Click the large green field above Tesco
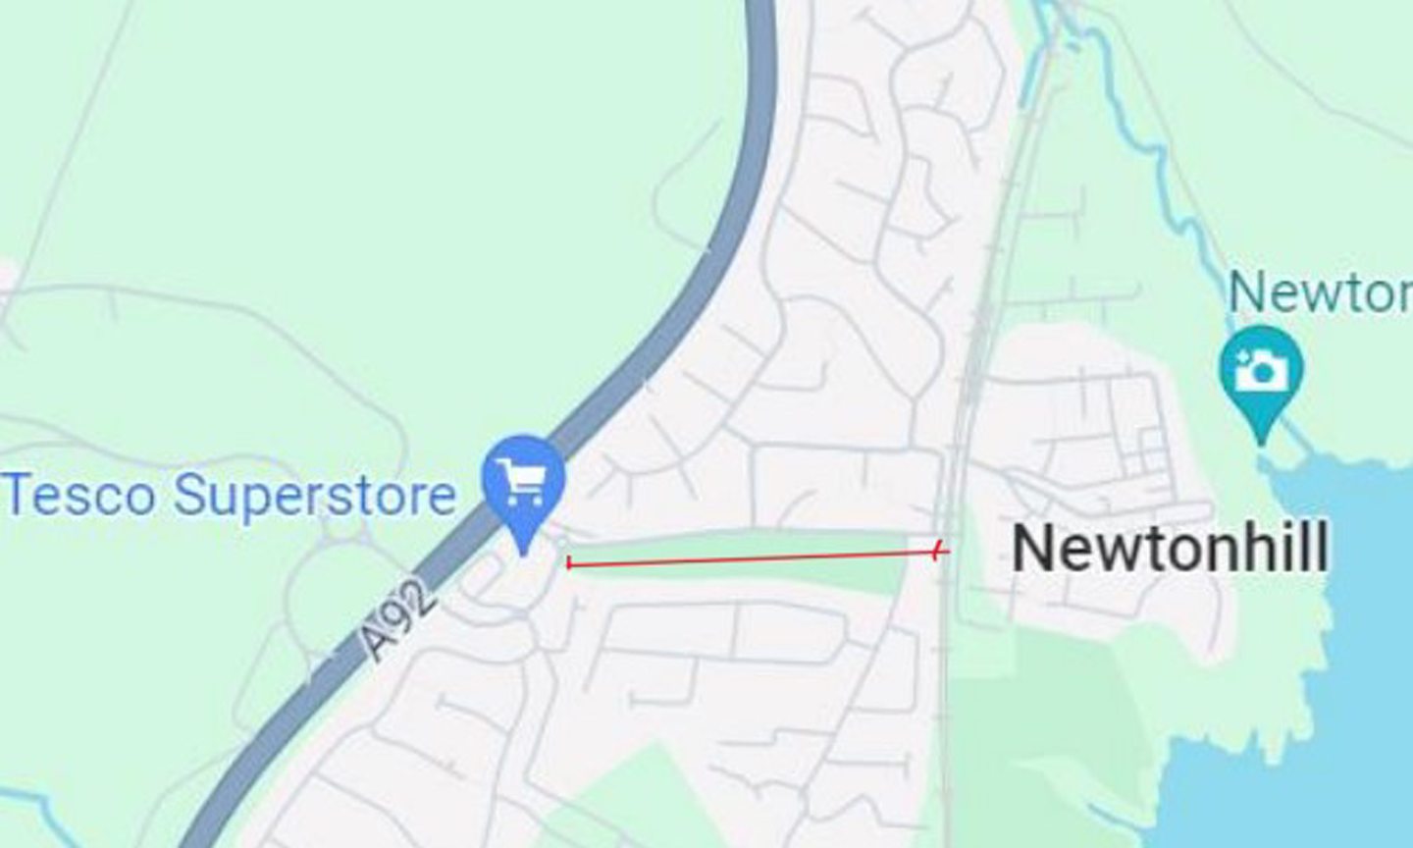This screenshot has height=848, width=1413. tap(343, 196)
